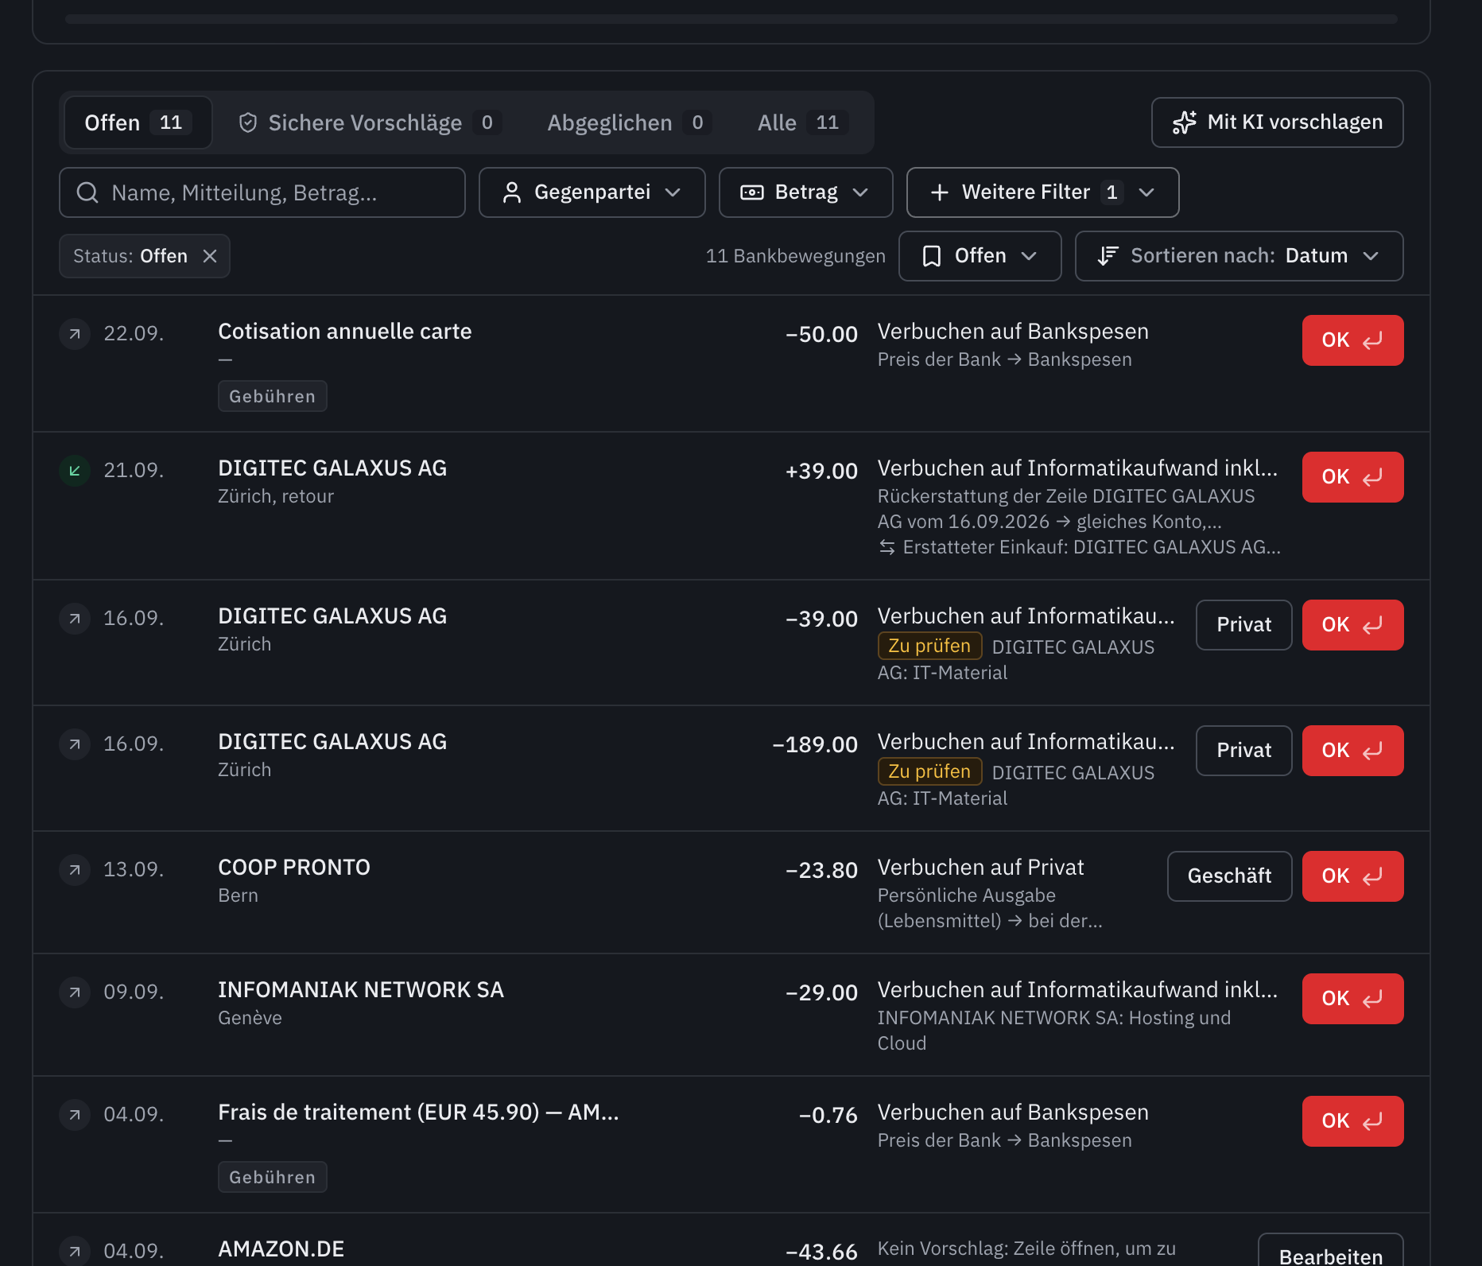Image resolution: width=1482 pixels, height=1266 pixels.
Task: Mark COOP PRONTO as Geschäft
Action: tap(1230, 876)
